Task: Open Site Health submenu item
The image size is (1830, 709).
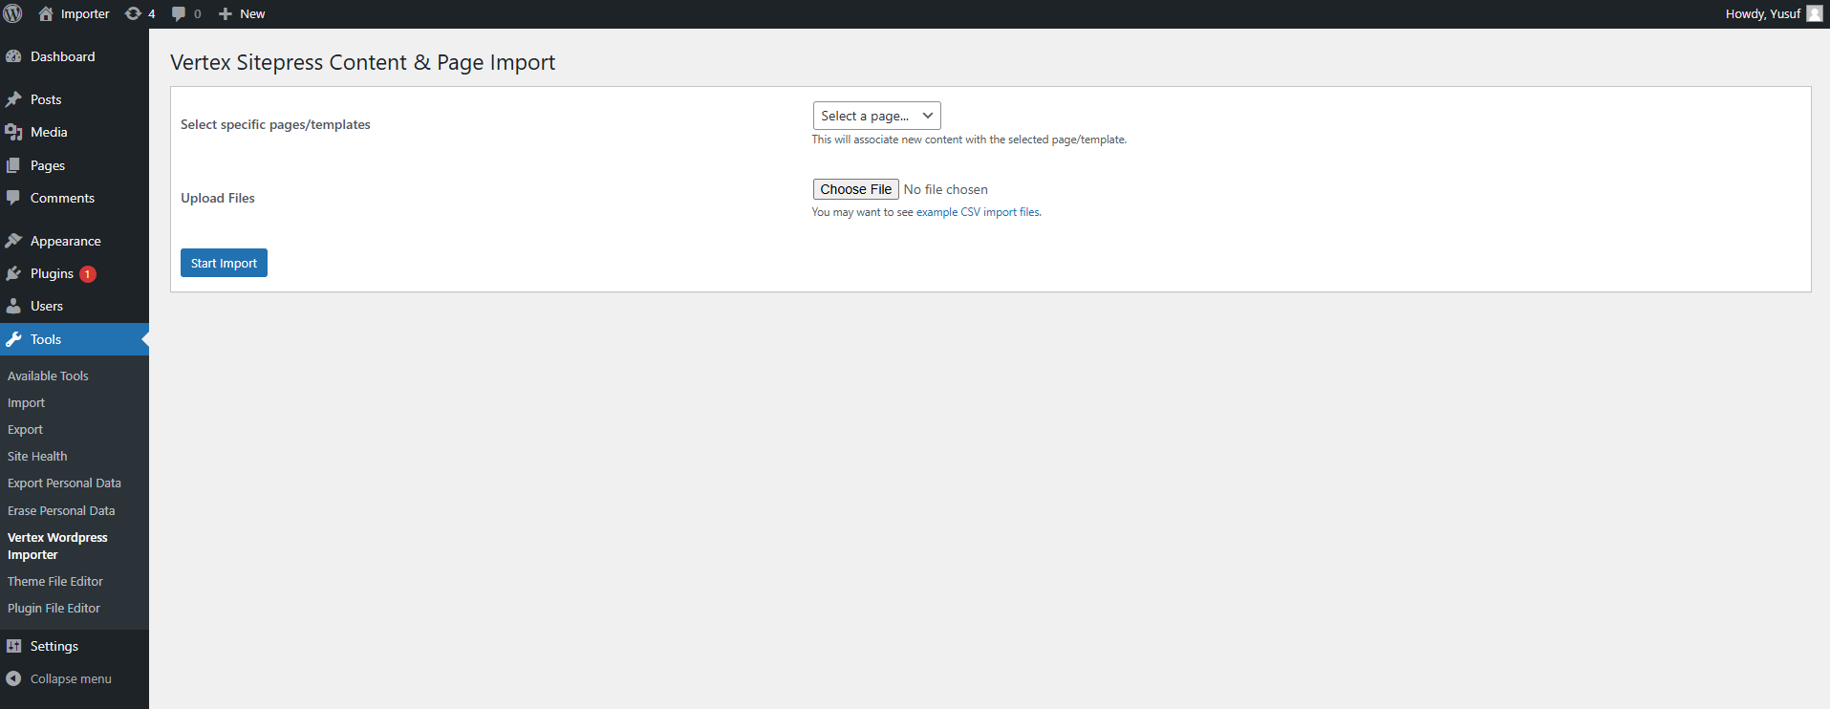Action: click(37, 456)
